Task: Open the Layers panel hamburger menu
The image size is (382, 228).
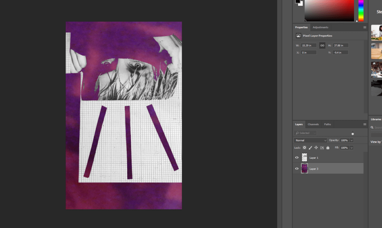Action: [365, 124]
